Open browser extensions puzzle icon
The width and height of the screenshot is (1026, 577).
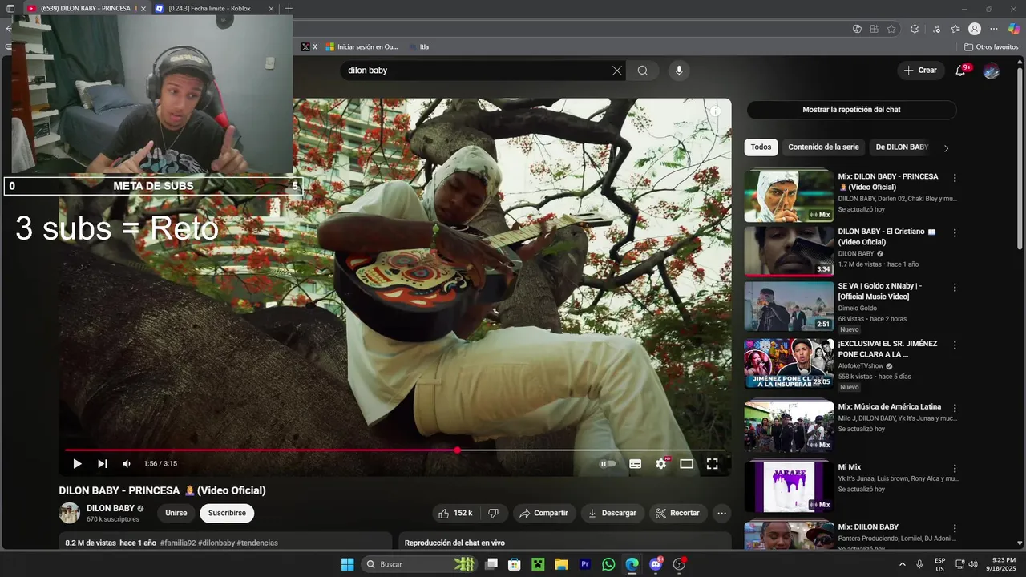(x=915, y=29)
